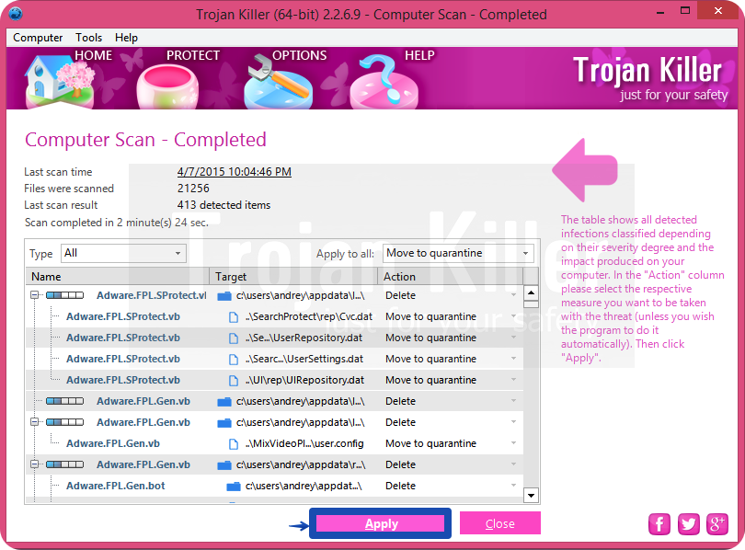
Task: Select the Adware.FPL.Gen.bot entry
Action: 115,486
